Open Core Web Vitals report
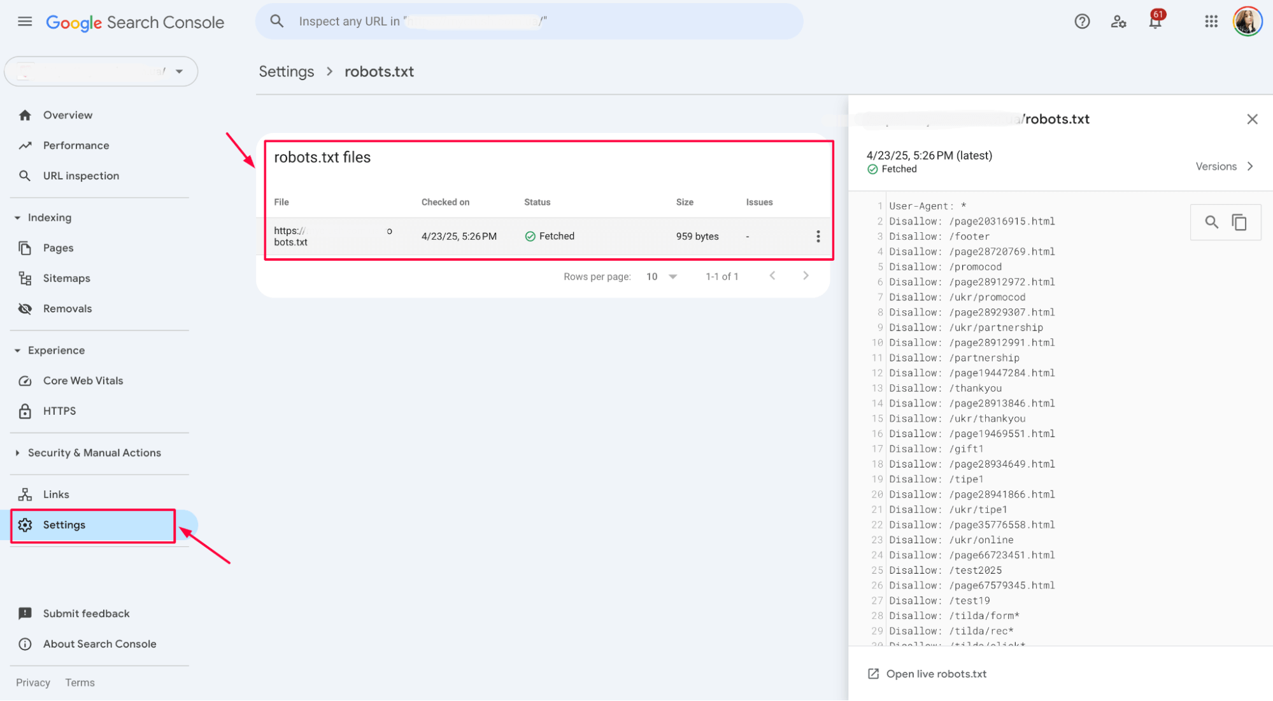This screenshot has width=1273, height=701. click(x=83, y=381)
